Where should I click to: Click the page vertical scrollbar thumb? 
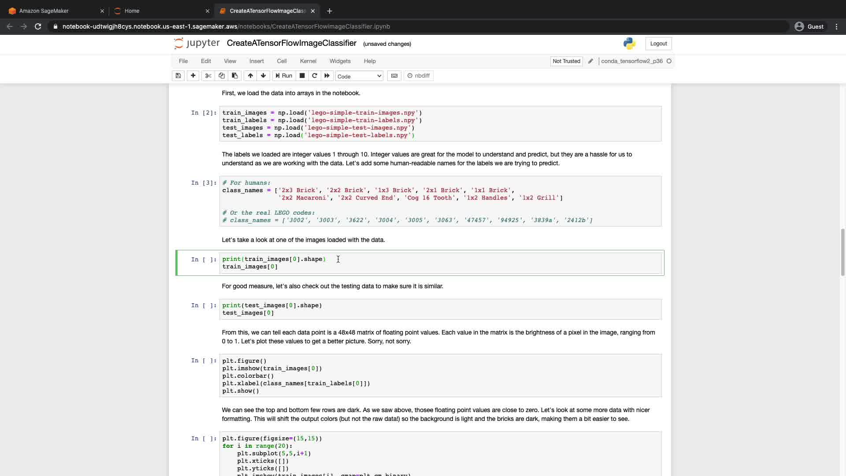pos(842,252)
